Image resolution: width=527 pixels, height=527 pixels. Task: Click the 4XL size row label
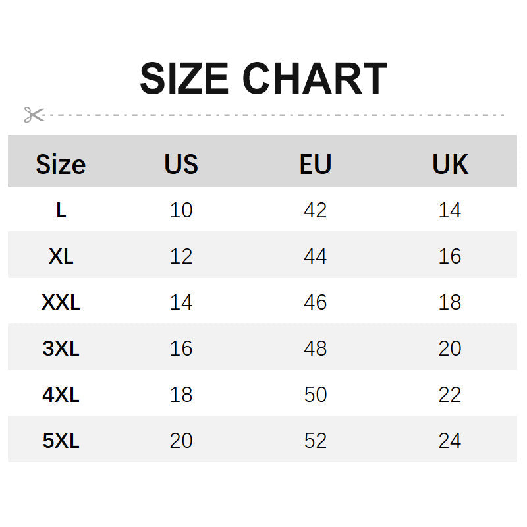[61, 395]
